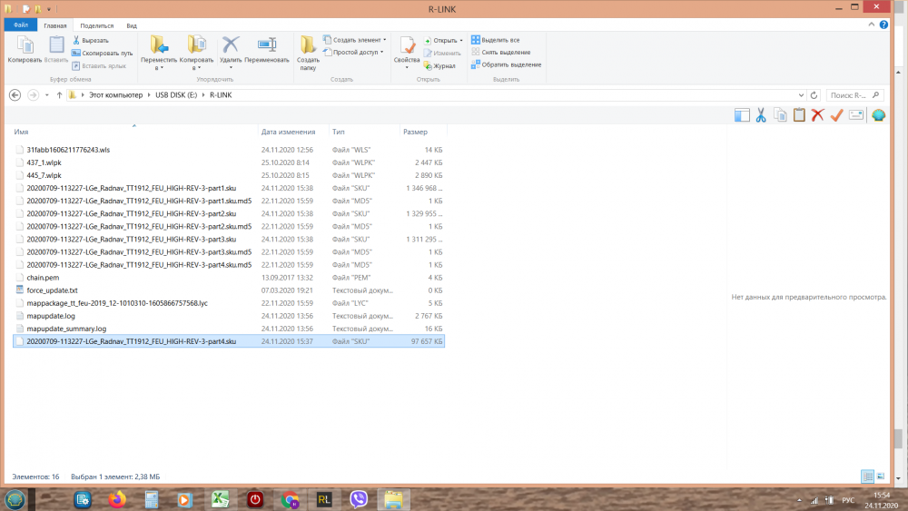
Task: Open Quick Access Toolbar customize dropdown
Action: pyautogui.click(x=49, y=9)
